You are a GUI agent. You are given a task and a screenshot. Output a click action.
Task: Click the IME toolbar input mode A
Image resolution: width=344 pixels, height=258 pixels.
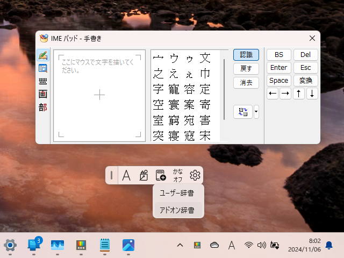point(126,175)
